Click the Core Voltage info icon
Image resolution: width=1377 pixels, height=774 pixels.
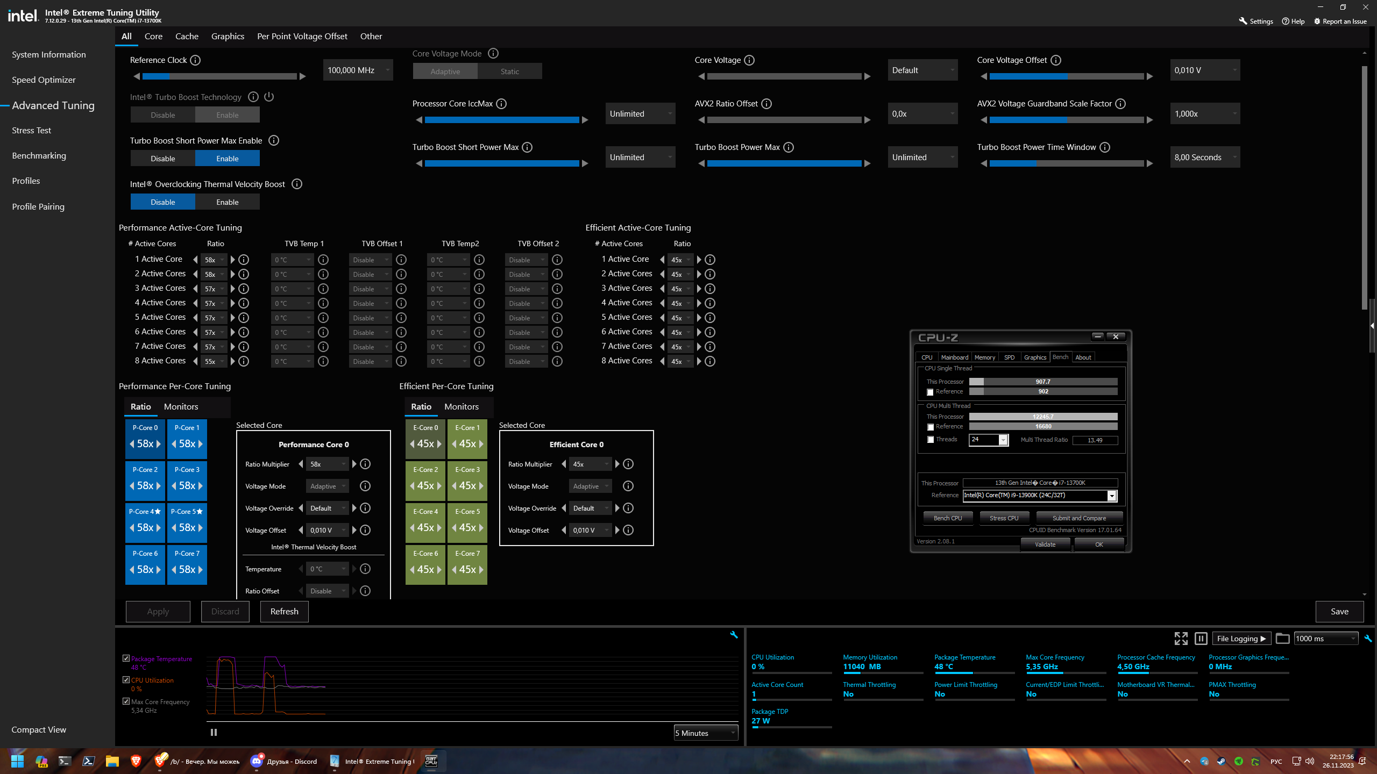(x=749, y=60)
